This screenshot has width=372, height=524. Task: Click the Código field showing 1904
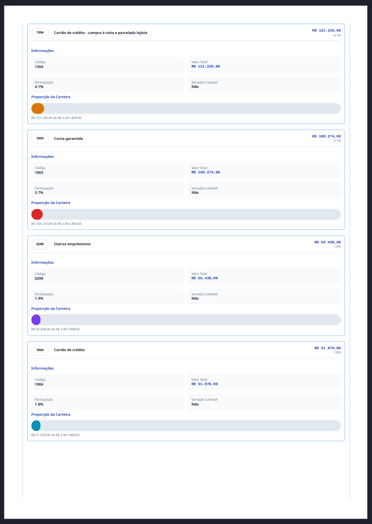[108, 382]
